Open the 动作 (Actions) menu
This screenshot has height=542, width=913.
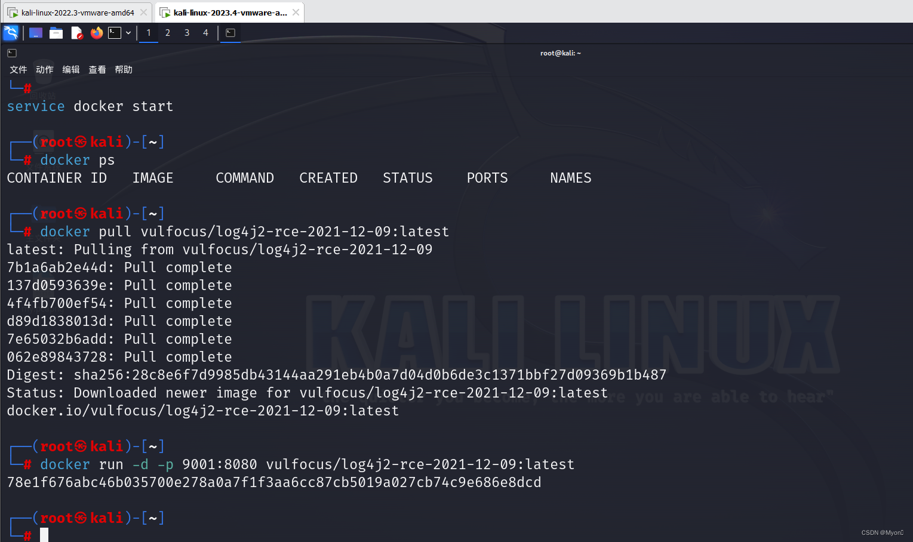click(x=45, y=69)
